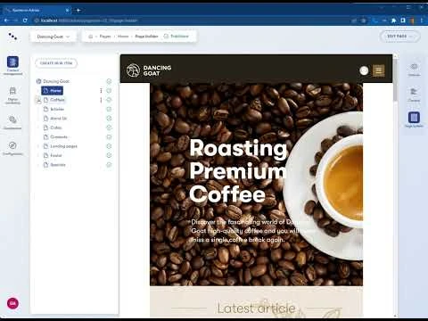Open the Dancing Goat channel dropdown
The image size is (428, 321).
point(53,37)
